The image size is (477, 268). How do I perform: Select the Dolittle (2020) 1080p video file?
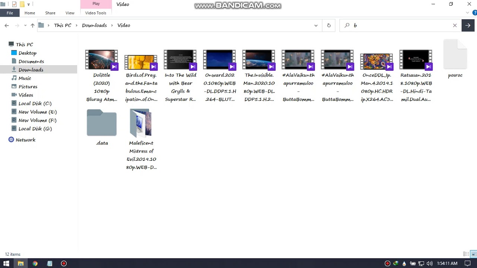[x=102, y=76]
